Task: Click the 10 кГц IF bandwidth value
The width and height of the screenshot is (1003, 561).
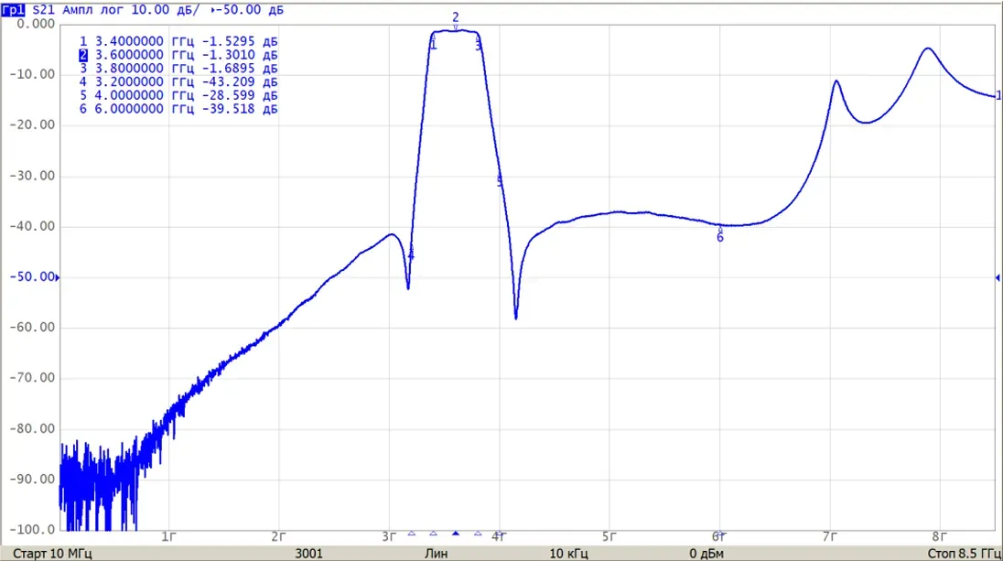Action: tap(568, 554)
